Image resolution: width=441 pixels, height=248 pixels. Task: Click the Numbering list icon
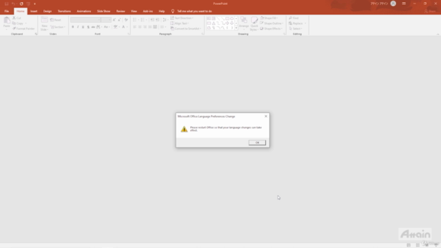click(143, 20)
